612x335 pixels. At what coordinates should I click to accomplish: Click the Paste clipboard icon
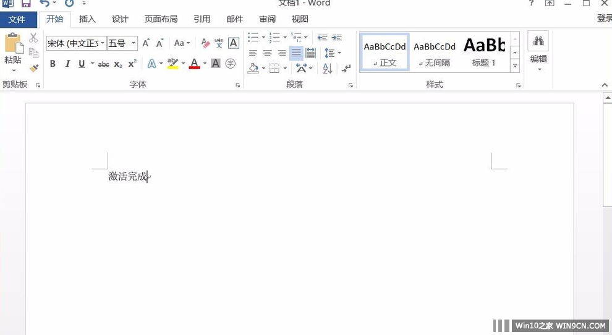click(13, 43)
